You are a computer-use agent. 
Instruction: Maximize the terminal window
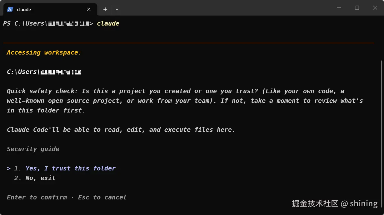(x=357, y=8)
